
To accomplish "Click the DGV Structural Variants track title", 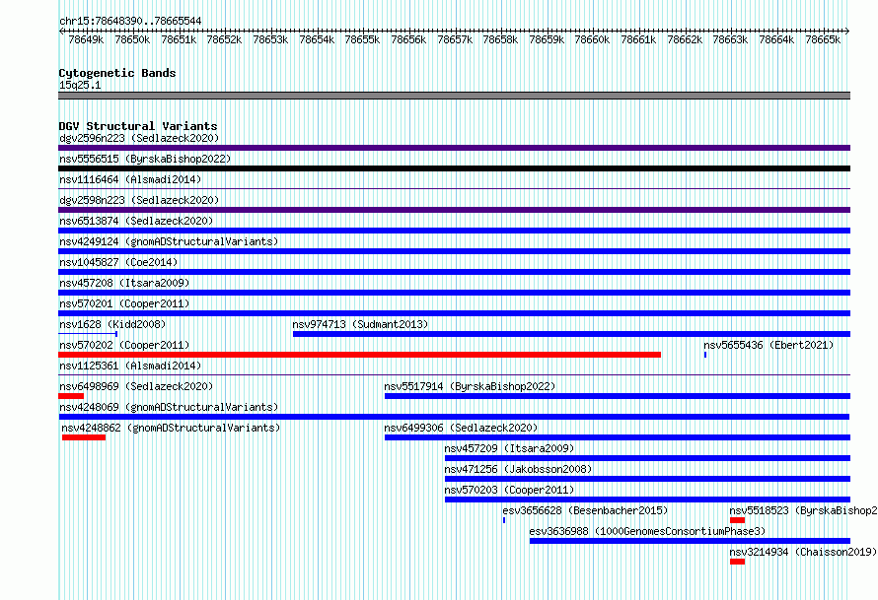I will [x=138, y=126].
